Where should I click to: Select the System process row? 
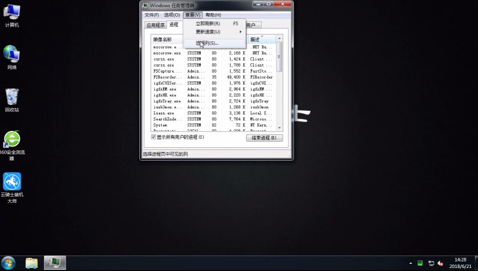coord(214,125)
